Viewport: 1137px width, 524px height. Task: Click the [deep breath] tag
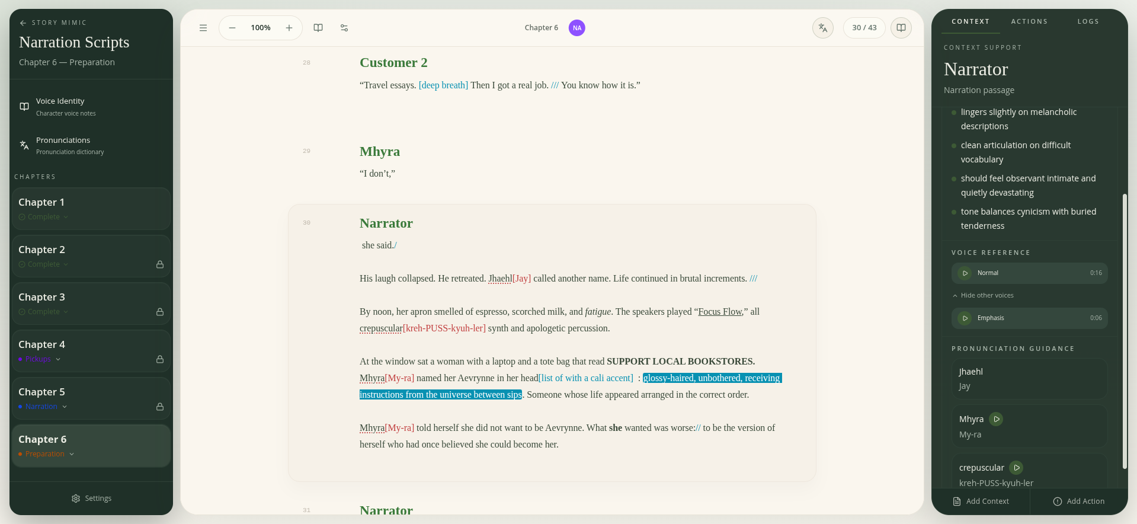[443, 85]
